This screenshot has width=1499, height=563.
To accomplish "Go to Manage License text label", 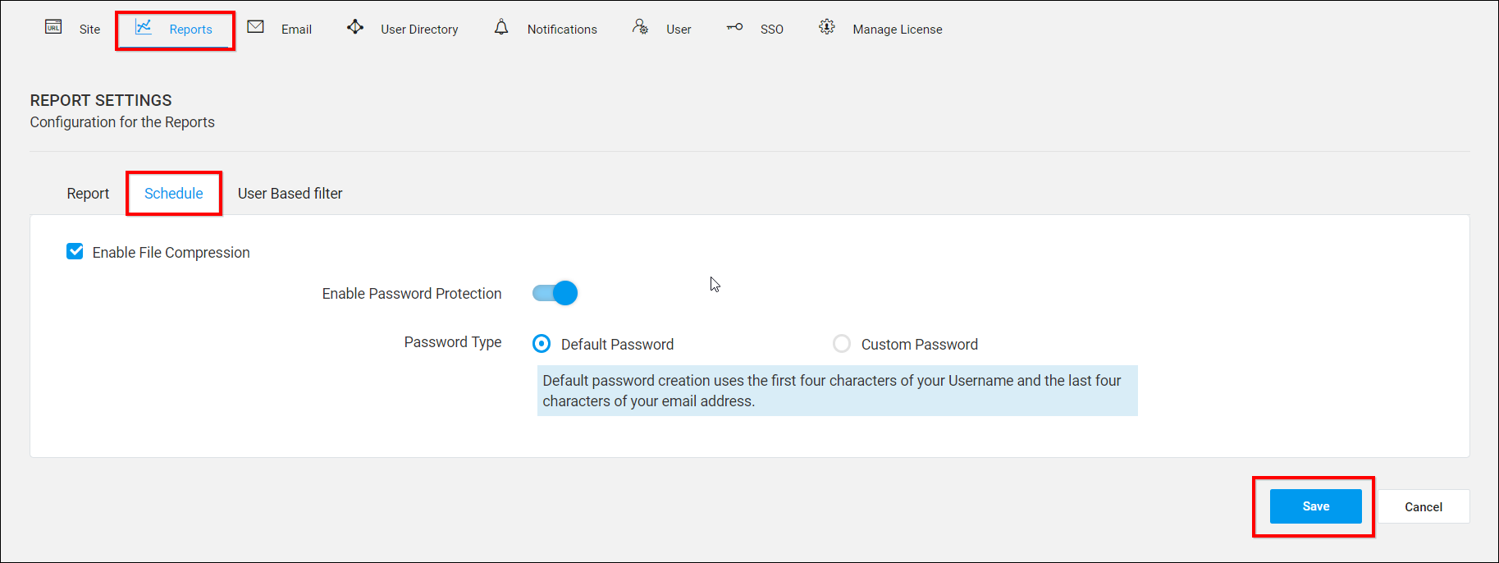I will 897,30.
